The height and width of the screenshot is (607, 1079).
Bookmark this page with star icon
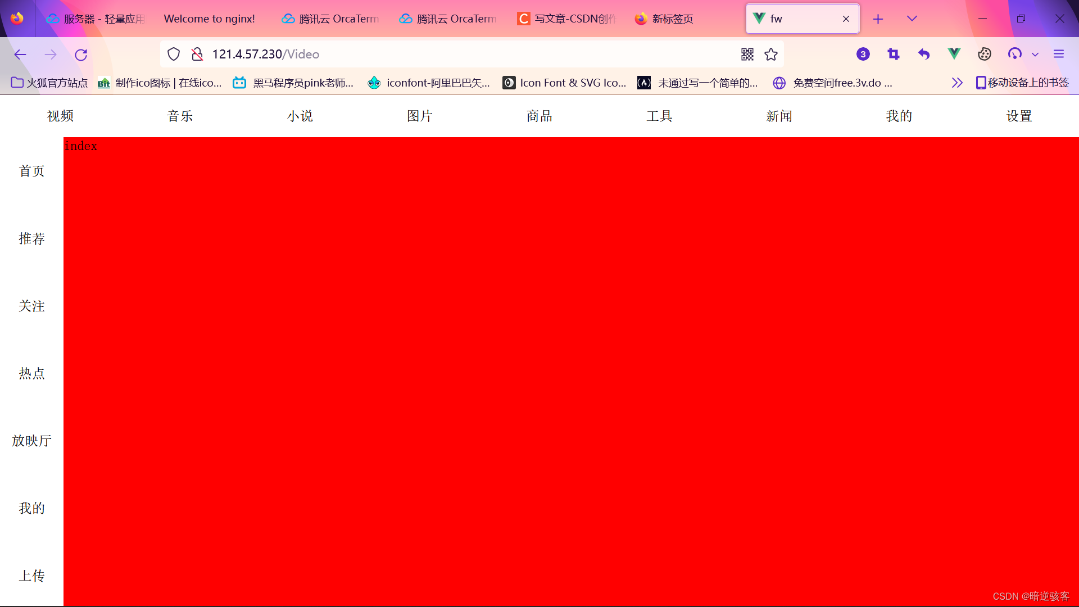pyautogui.click(x=771, y=54)
